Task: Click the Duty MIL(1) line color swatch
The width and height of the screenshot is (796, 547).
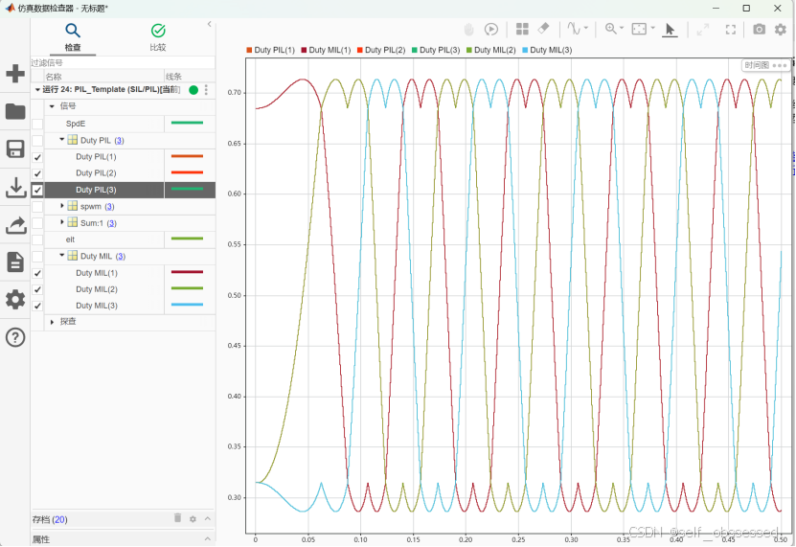Action: (x=187, y=272)
